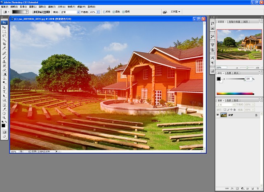Image resolution: width=264 pixels, height=192 pixels.
Task: Switch to the 色版 (Channels) tab
Action: [229, 100]
